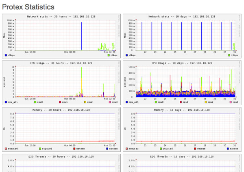The image size is (244, 172).
Task: Click green tMbps swatch in Network 30 hours legend
Action: (109, 55)
